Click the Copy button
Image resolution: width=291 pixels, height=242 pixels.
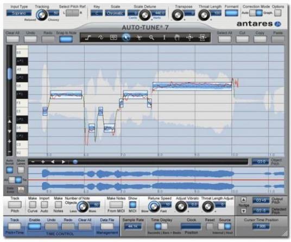[x=260, y=39]
